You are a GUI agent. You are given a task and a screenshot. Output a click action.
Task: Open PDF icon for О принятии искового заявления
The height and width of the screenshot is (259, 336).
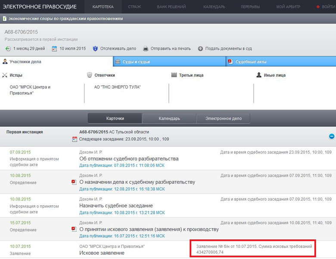74,229
